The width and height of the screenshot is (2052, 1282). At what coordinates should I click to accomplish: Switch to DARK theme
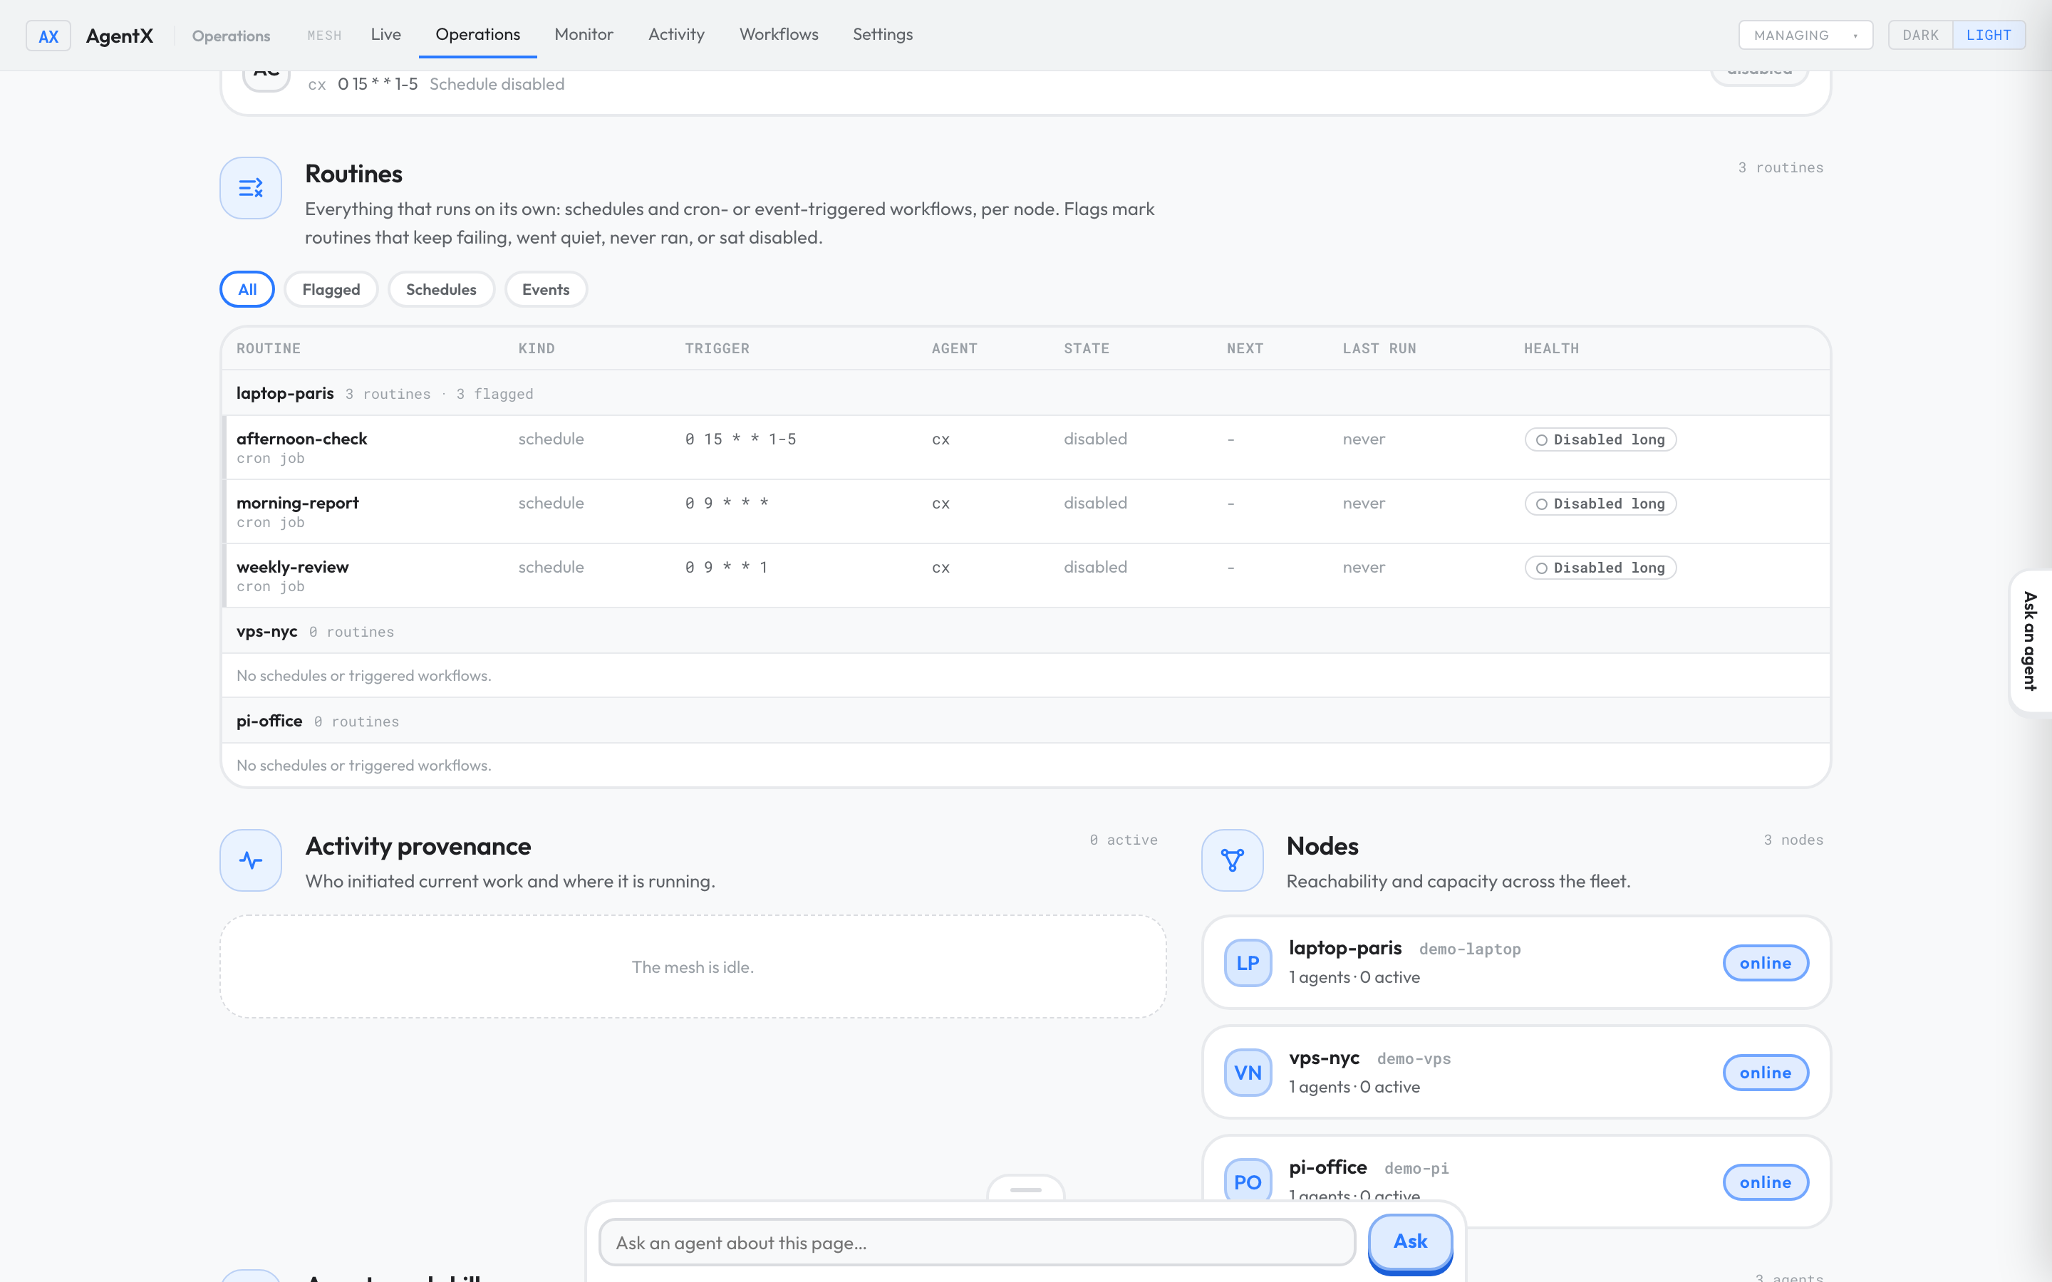click(x=1919, y=36)
